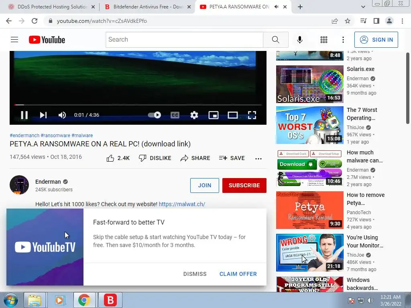Like the video (2.4K)

(x=118, y=158)
